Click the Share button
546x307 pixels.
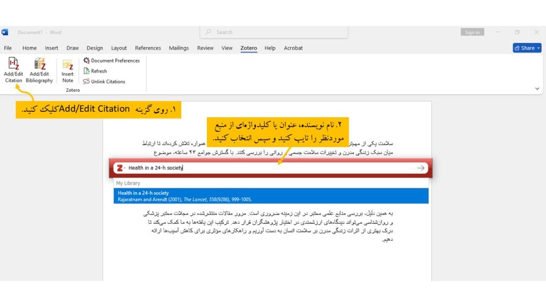[x=526, y=47]
